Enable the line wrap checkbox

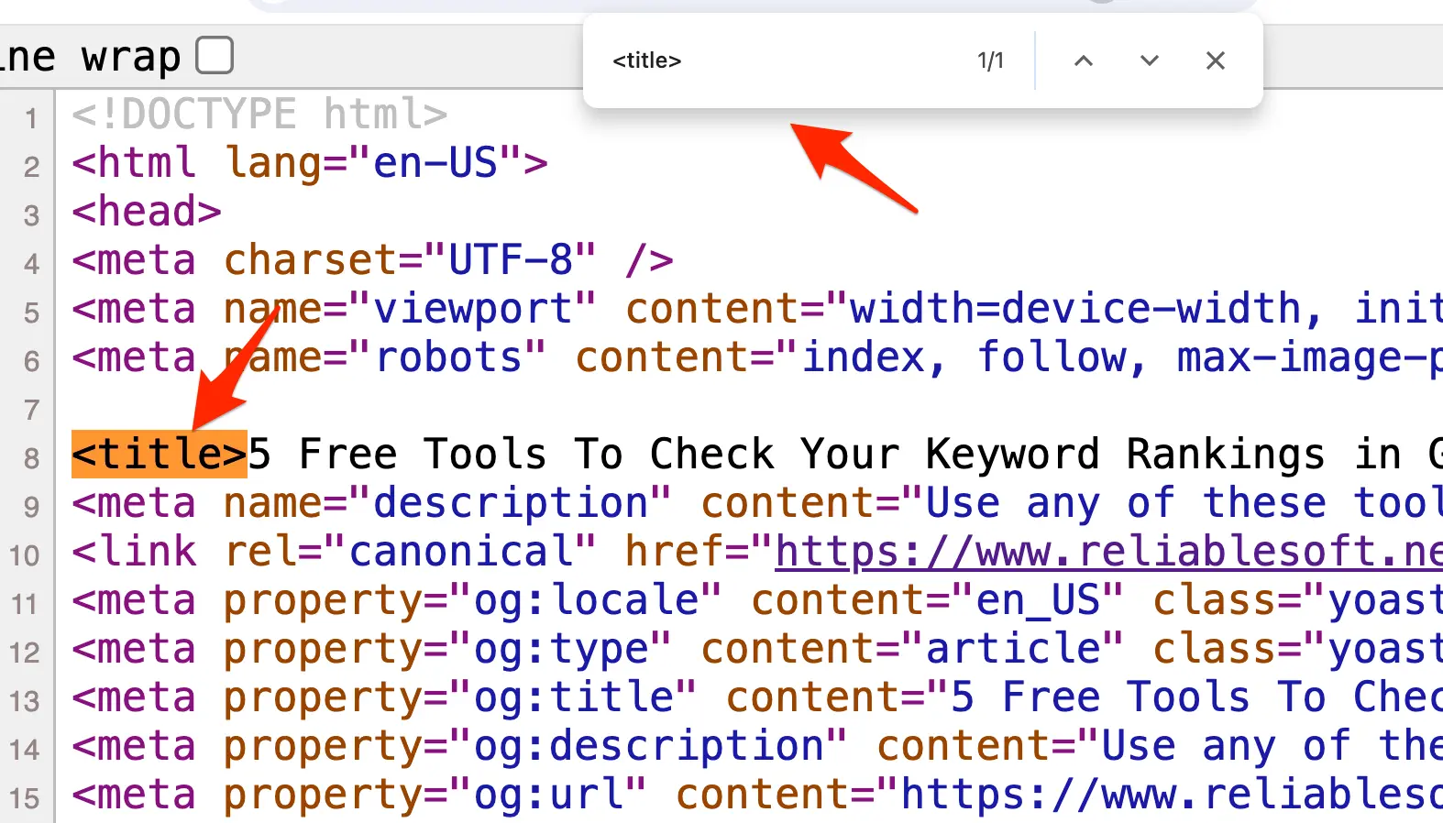pyautogui.click(x=215, y=55)
